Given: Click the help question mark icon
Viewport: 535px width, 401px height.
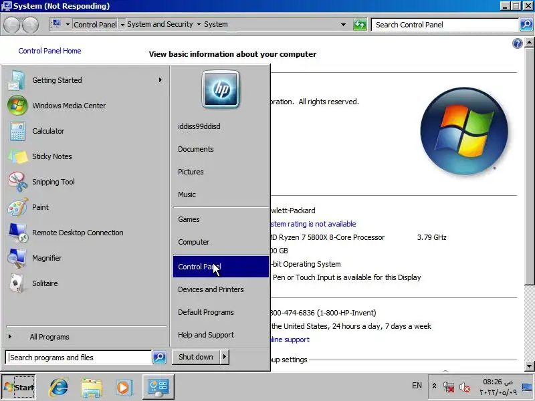Looking at the screenshot, I should 517,43.
